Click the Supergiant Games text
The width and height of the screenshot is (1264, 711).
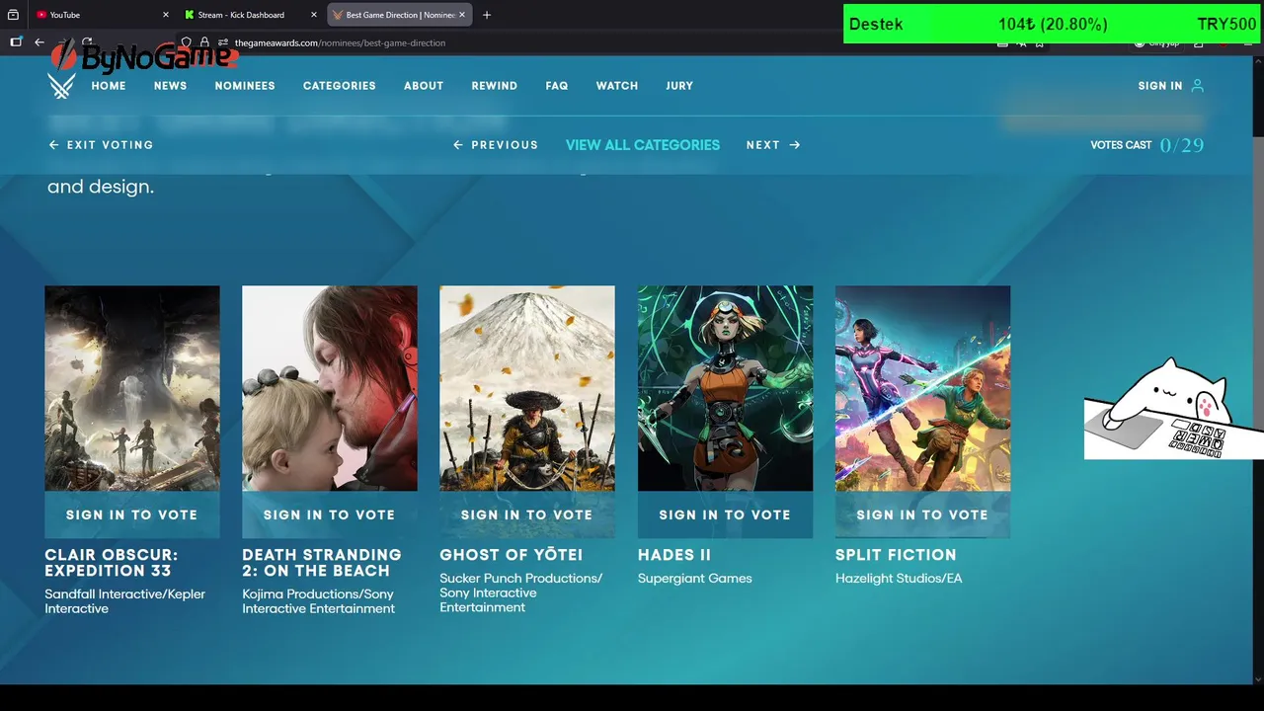[695, 579]
